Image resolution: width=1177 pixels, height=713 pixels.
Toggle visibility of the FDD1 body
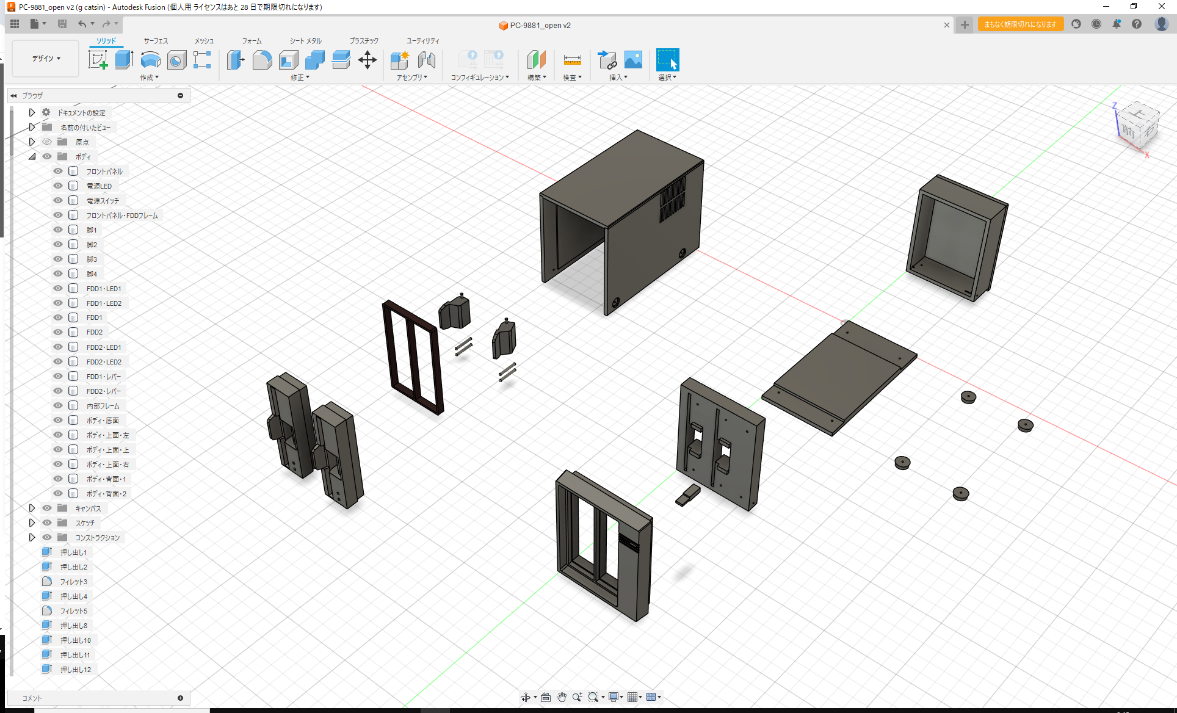[x=57, y=317]
